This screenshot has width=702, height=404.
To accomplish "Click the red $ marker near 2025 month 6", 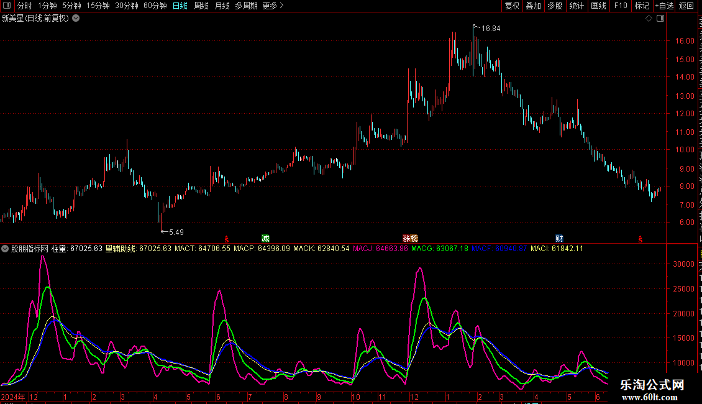I will 640,239.
